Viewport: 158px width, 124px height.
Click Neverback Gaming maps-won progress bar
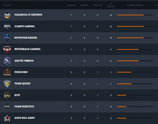tap(135, 49)
